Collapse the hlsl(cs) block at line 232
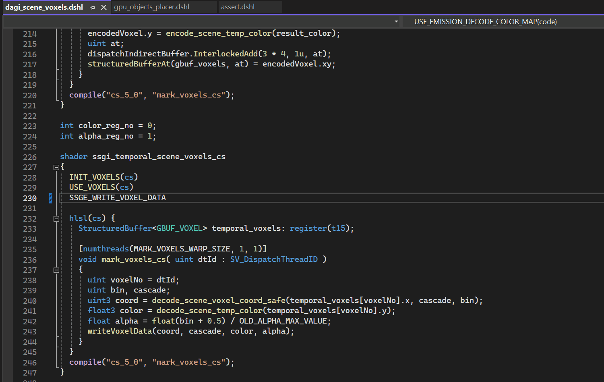Screen dimensions: 604x382 56,218
